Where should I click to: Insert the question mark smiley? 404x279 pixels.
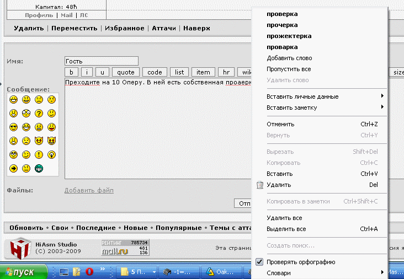[39, 114]
